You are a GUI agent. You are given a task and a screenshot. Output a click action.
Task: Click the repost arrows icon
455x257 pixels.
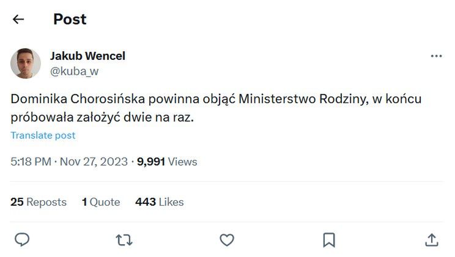[124, 239]
